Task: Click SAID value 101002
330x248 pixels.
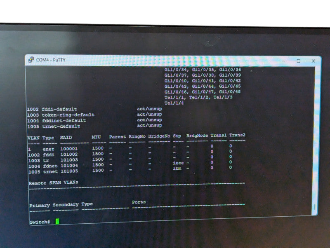Action: click(x=69, y=154)
